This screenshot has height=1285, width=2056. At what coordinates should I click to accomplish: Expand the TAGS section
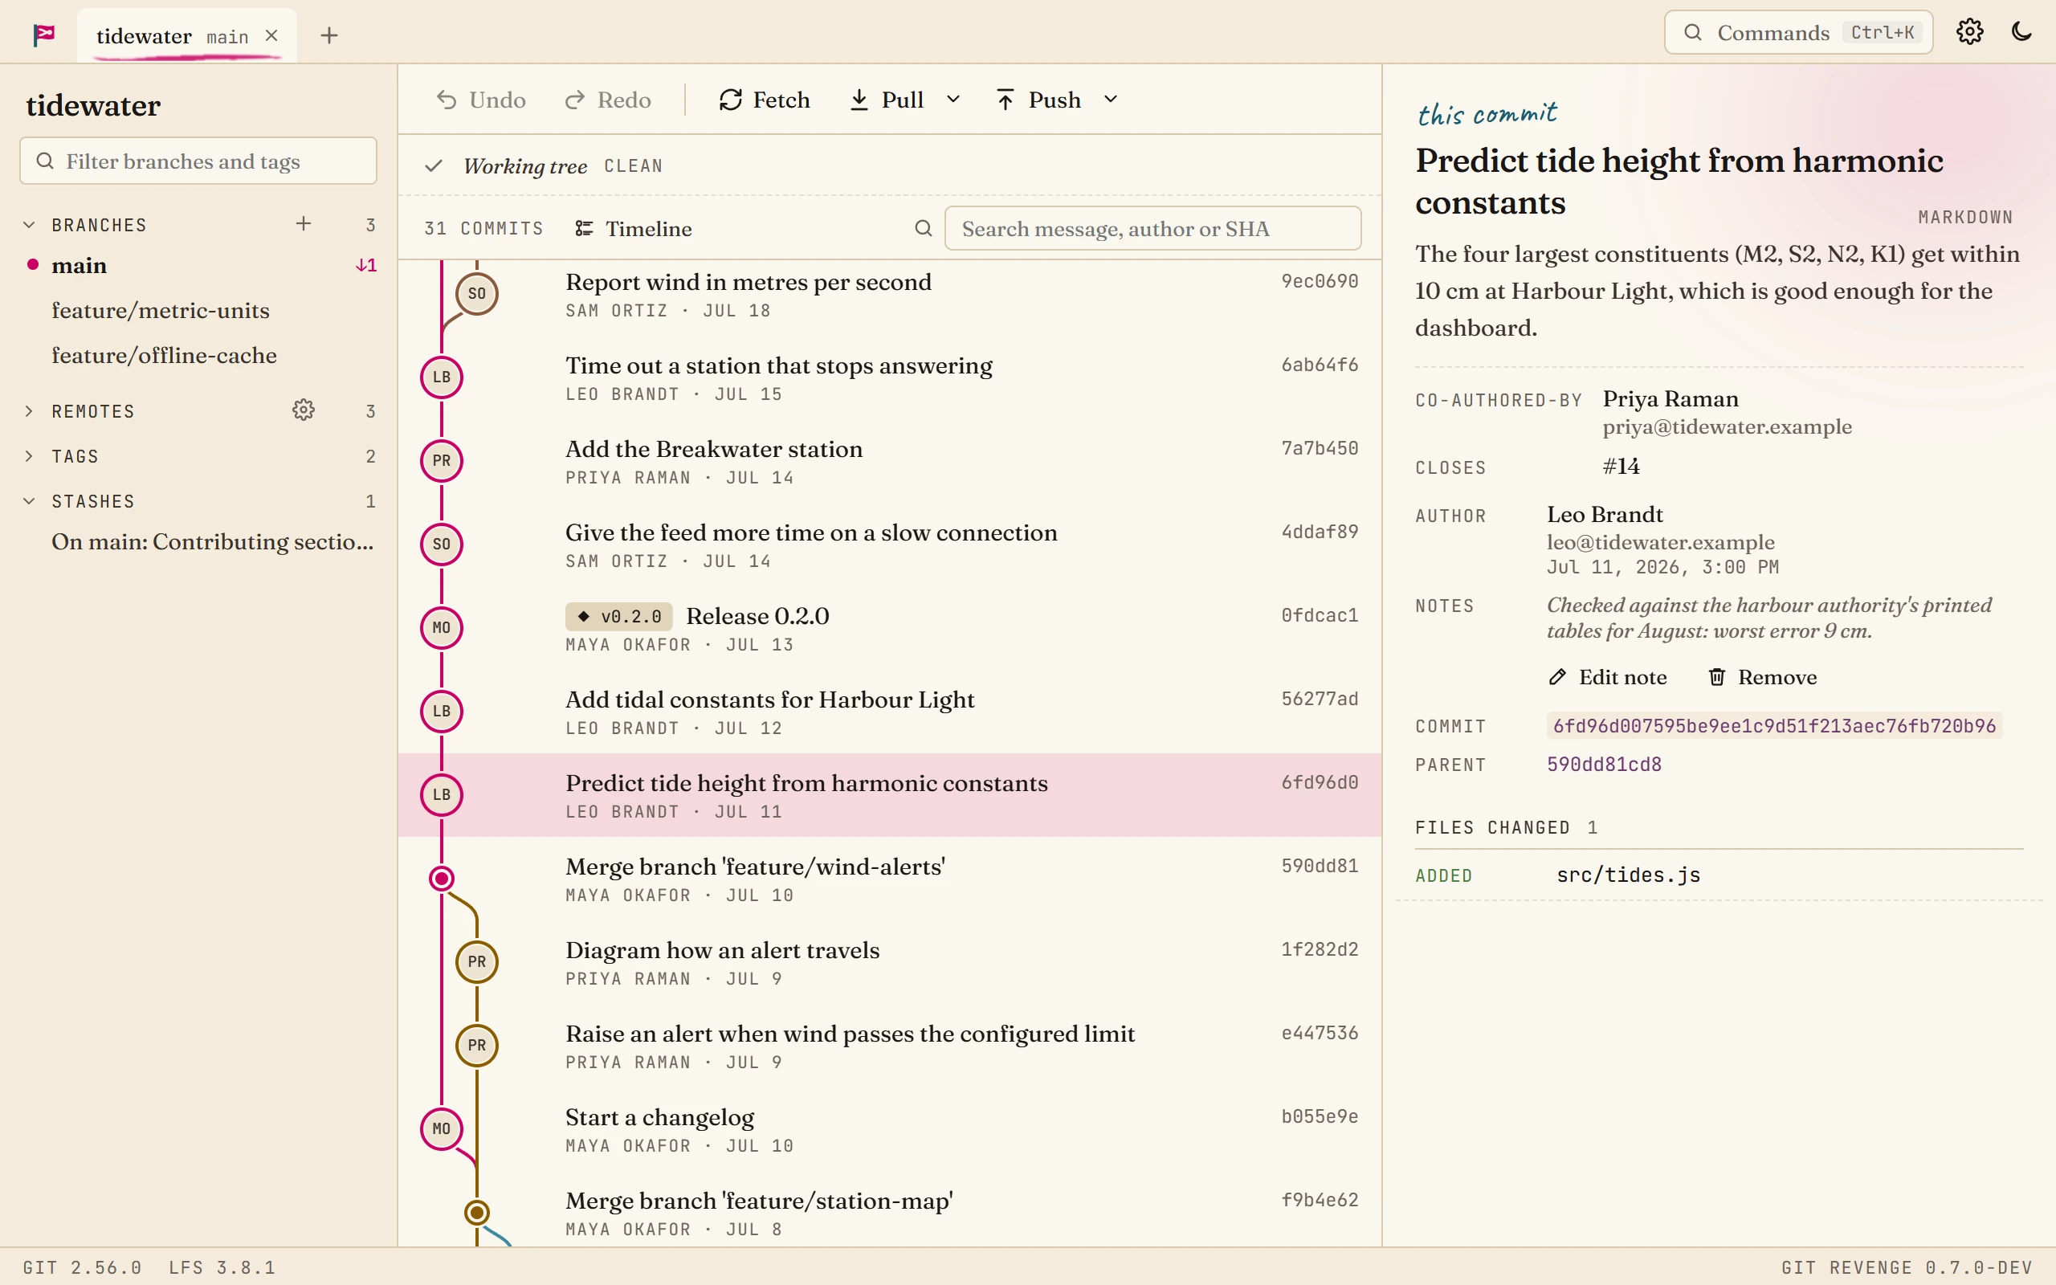point(29,456)
